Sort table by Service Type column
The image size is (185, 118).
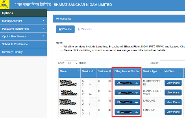(x=152, y=73)
